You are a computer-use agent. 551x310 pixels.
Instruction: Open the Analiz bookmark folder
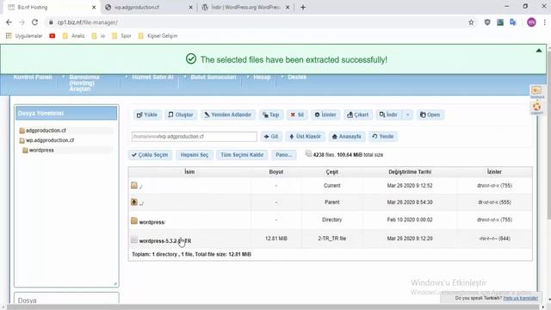coord(73,36)
